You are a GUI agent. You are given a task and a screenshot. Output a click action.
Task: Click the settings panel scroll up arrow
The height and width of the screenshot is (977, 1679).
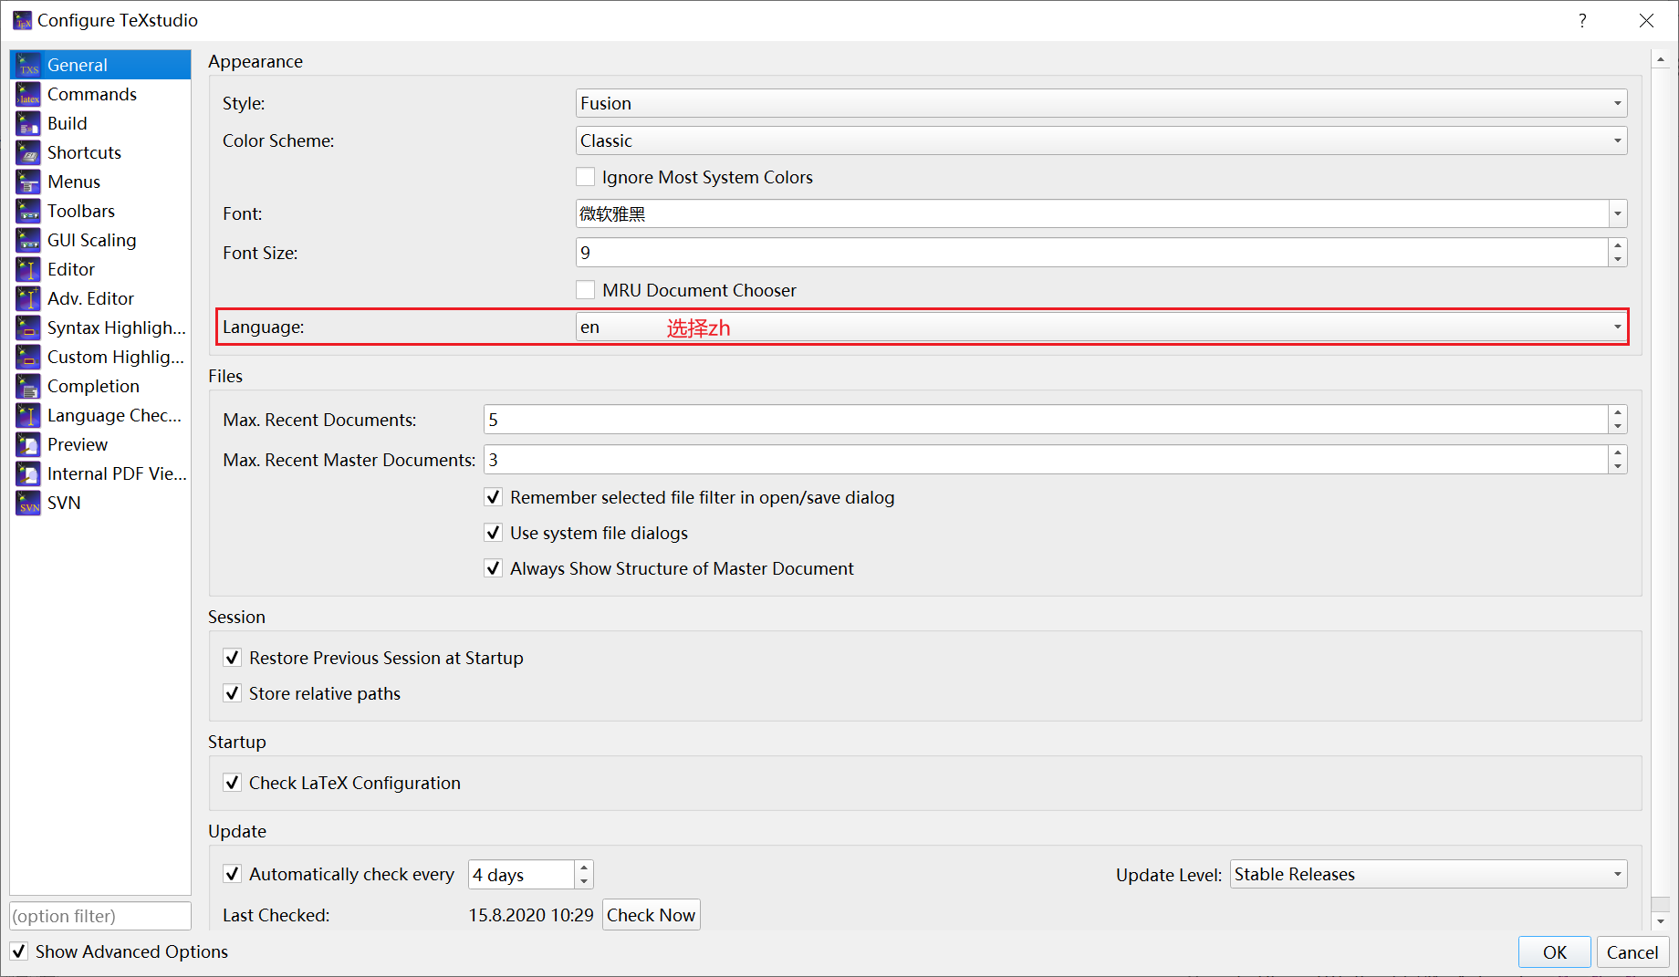[x=1661, y=59]
